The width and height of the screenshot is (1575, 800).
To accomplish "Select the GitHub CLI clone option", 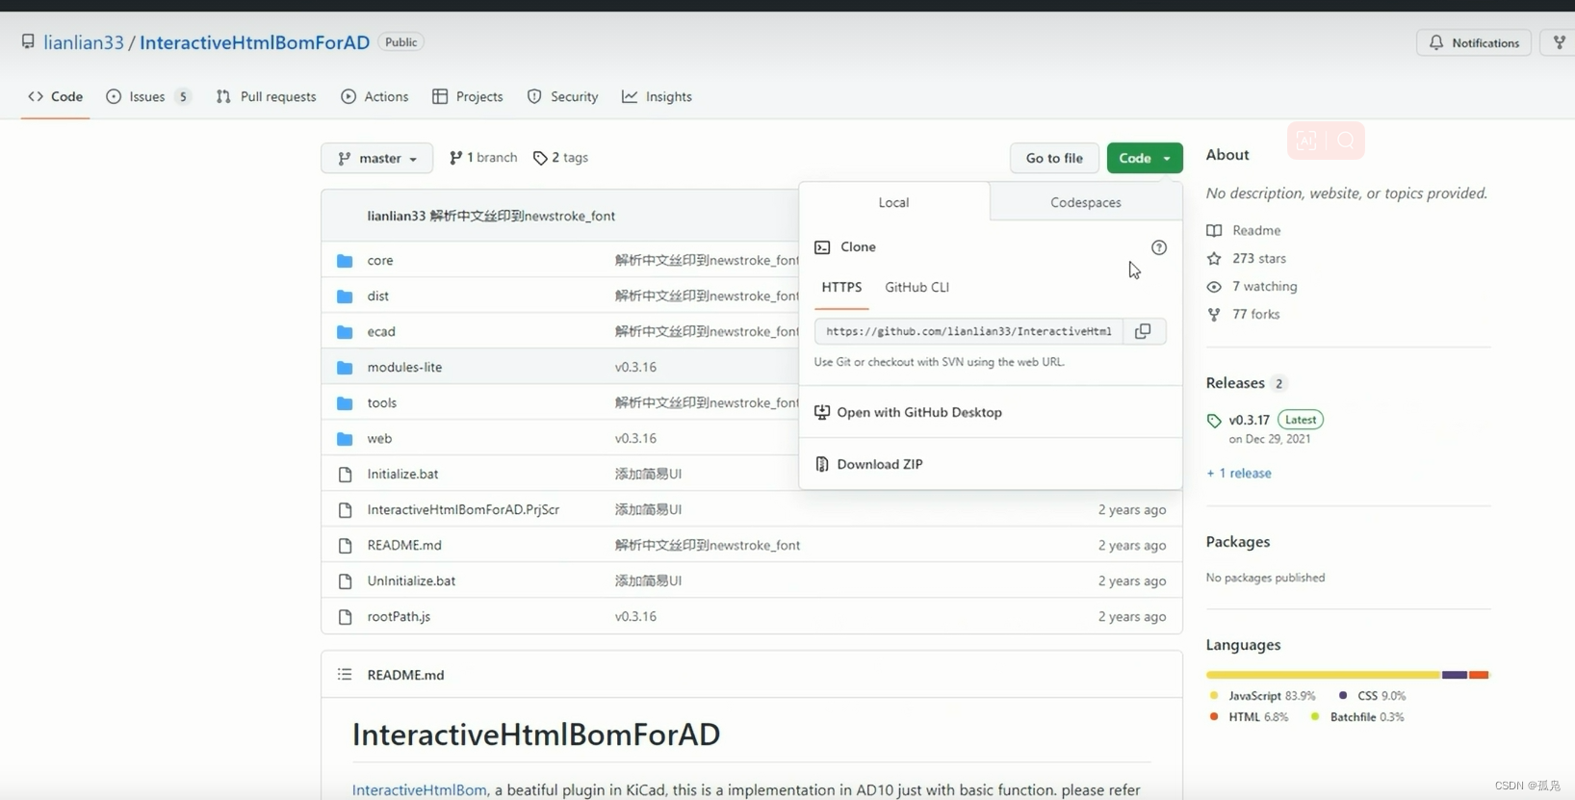I will [917, 287].
